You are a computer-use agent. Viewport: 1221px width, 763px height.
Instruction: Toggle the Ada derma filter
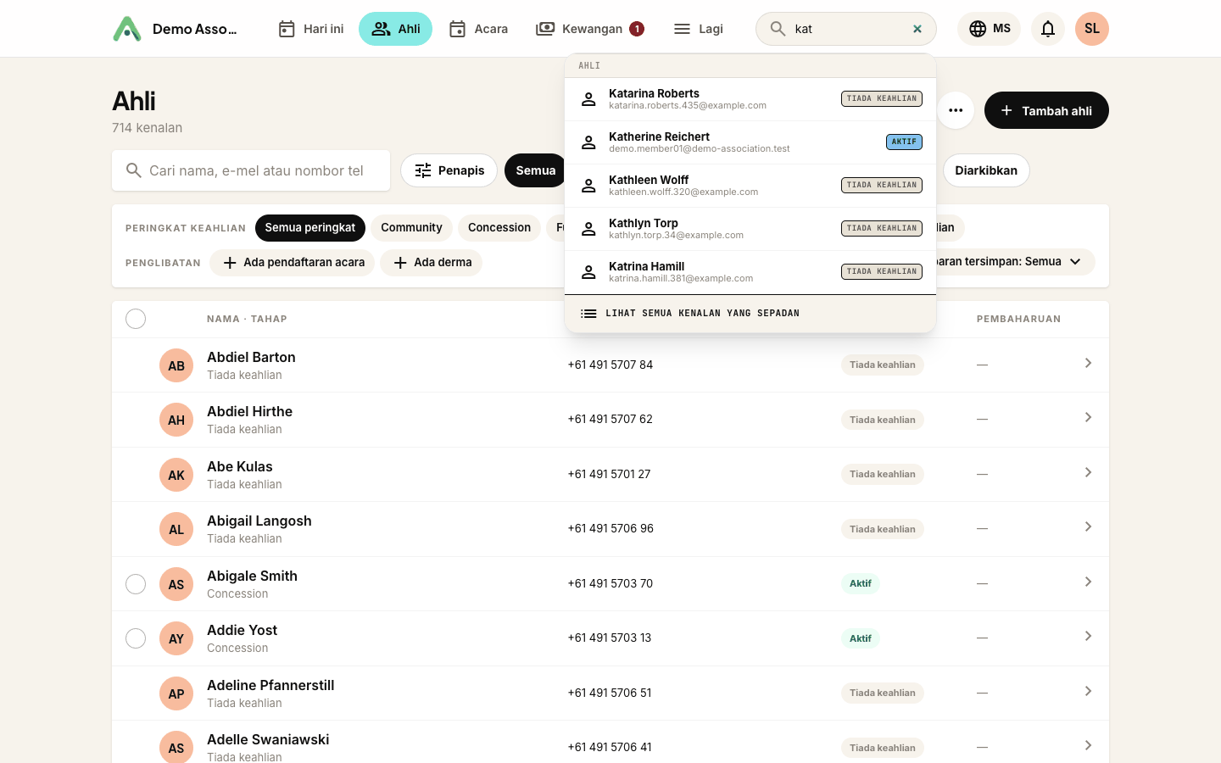coord(432,263)
